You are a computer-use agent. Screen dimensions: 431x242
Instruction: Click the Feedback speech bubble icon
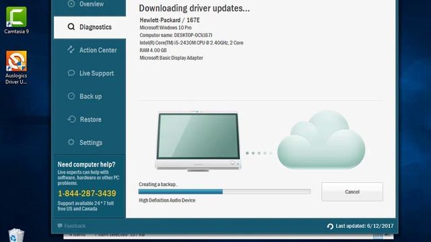(x=60, y=226)
